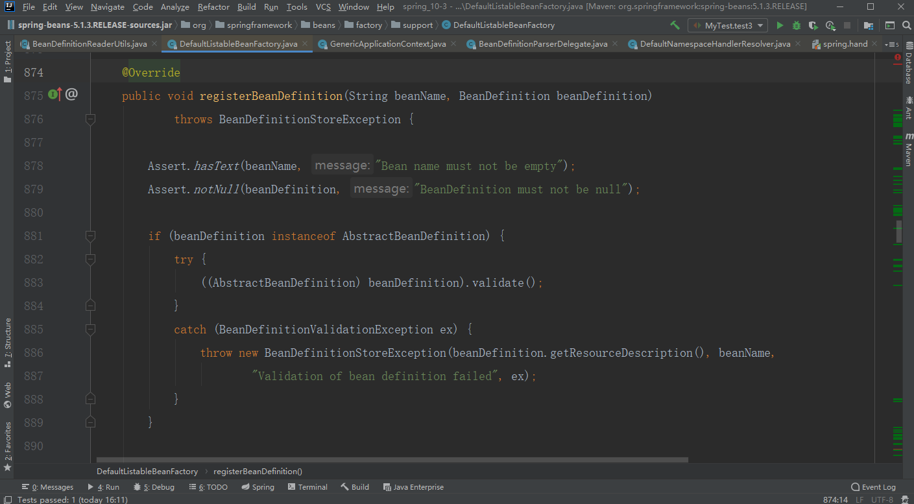914x504 pixels.
Task: Click the fold end marker on line 884
Action: click(90, 305)
